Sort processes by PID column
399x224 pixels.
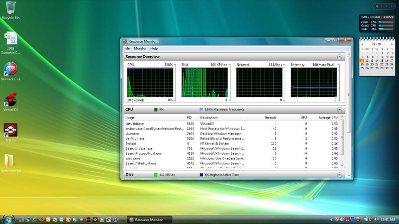(192, 117)
